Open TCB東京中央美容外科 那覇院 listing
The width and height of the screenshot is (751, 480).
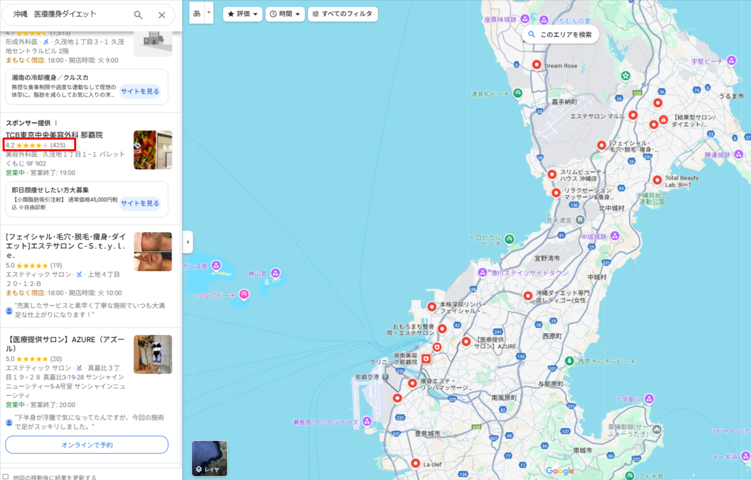[x=54, y=135]
